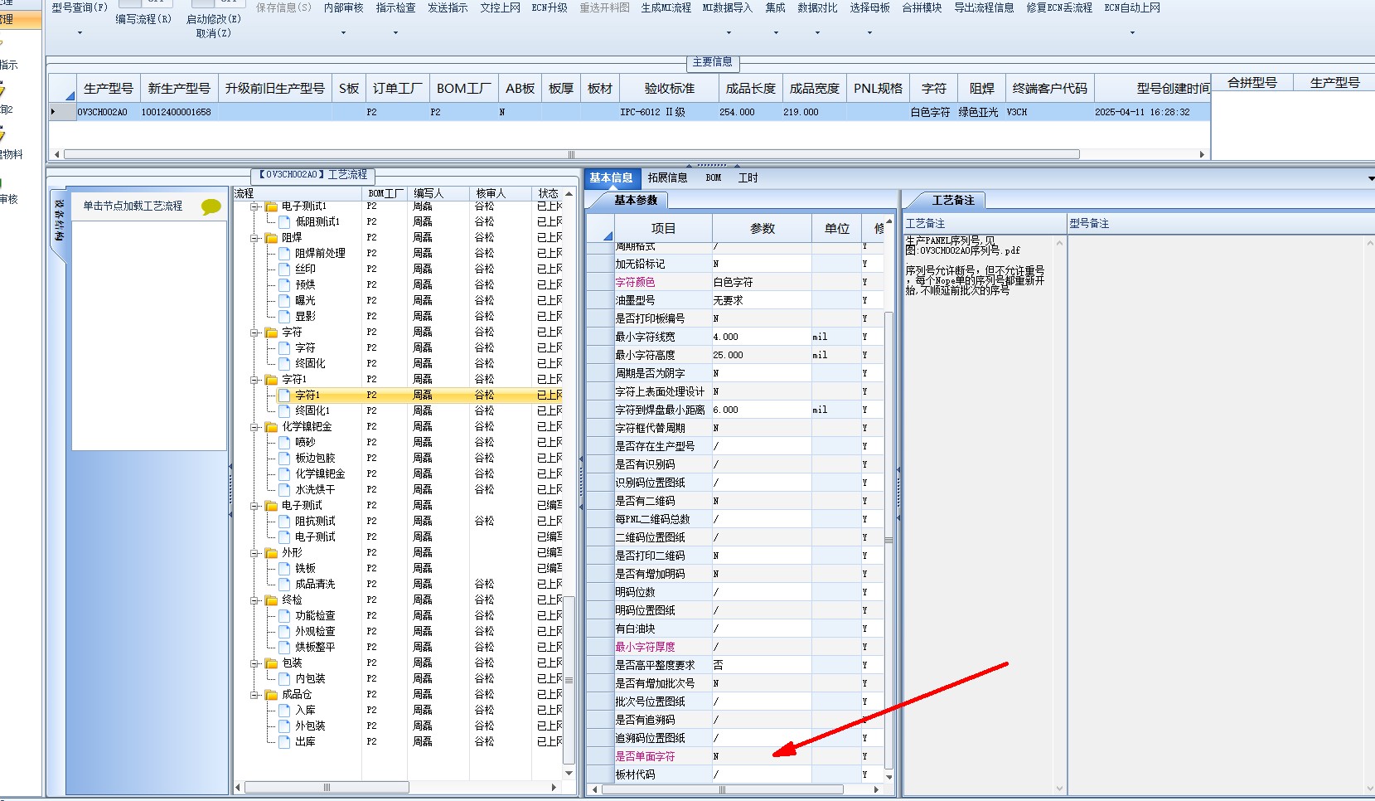The height and width of the screenshot is (801, 1375).
Task: Click the 发送指示 toolbar button
Action: click(448, 7)
